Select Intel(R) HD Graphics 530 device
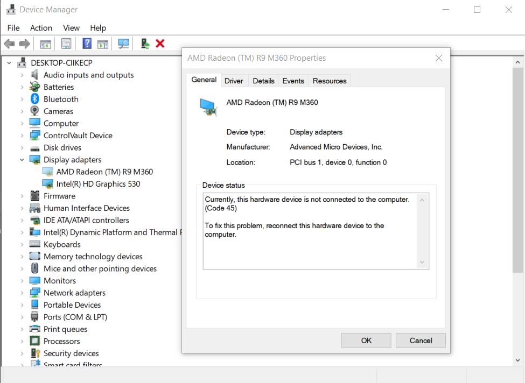Viewport: 525px width, 383px height. pos(98,184)
